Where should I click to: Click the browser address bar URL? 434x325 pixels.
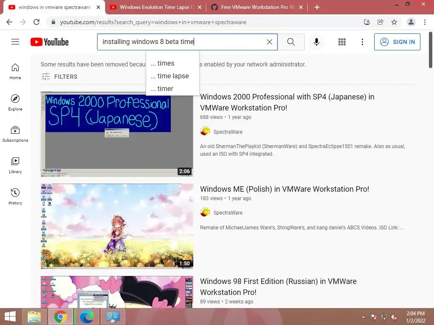tap(153, 22)
